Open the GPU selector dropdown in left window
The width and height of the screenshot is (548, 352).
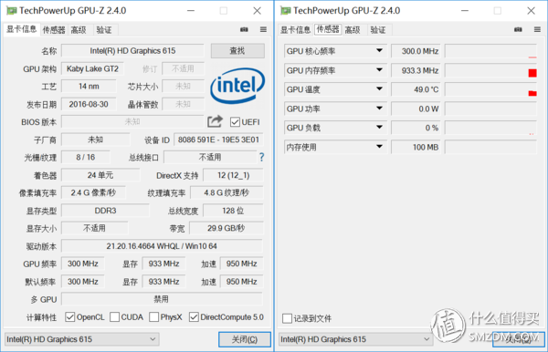[x=82, y=339]
